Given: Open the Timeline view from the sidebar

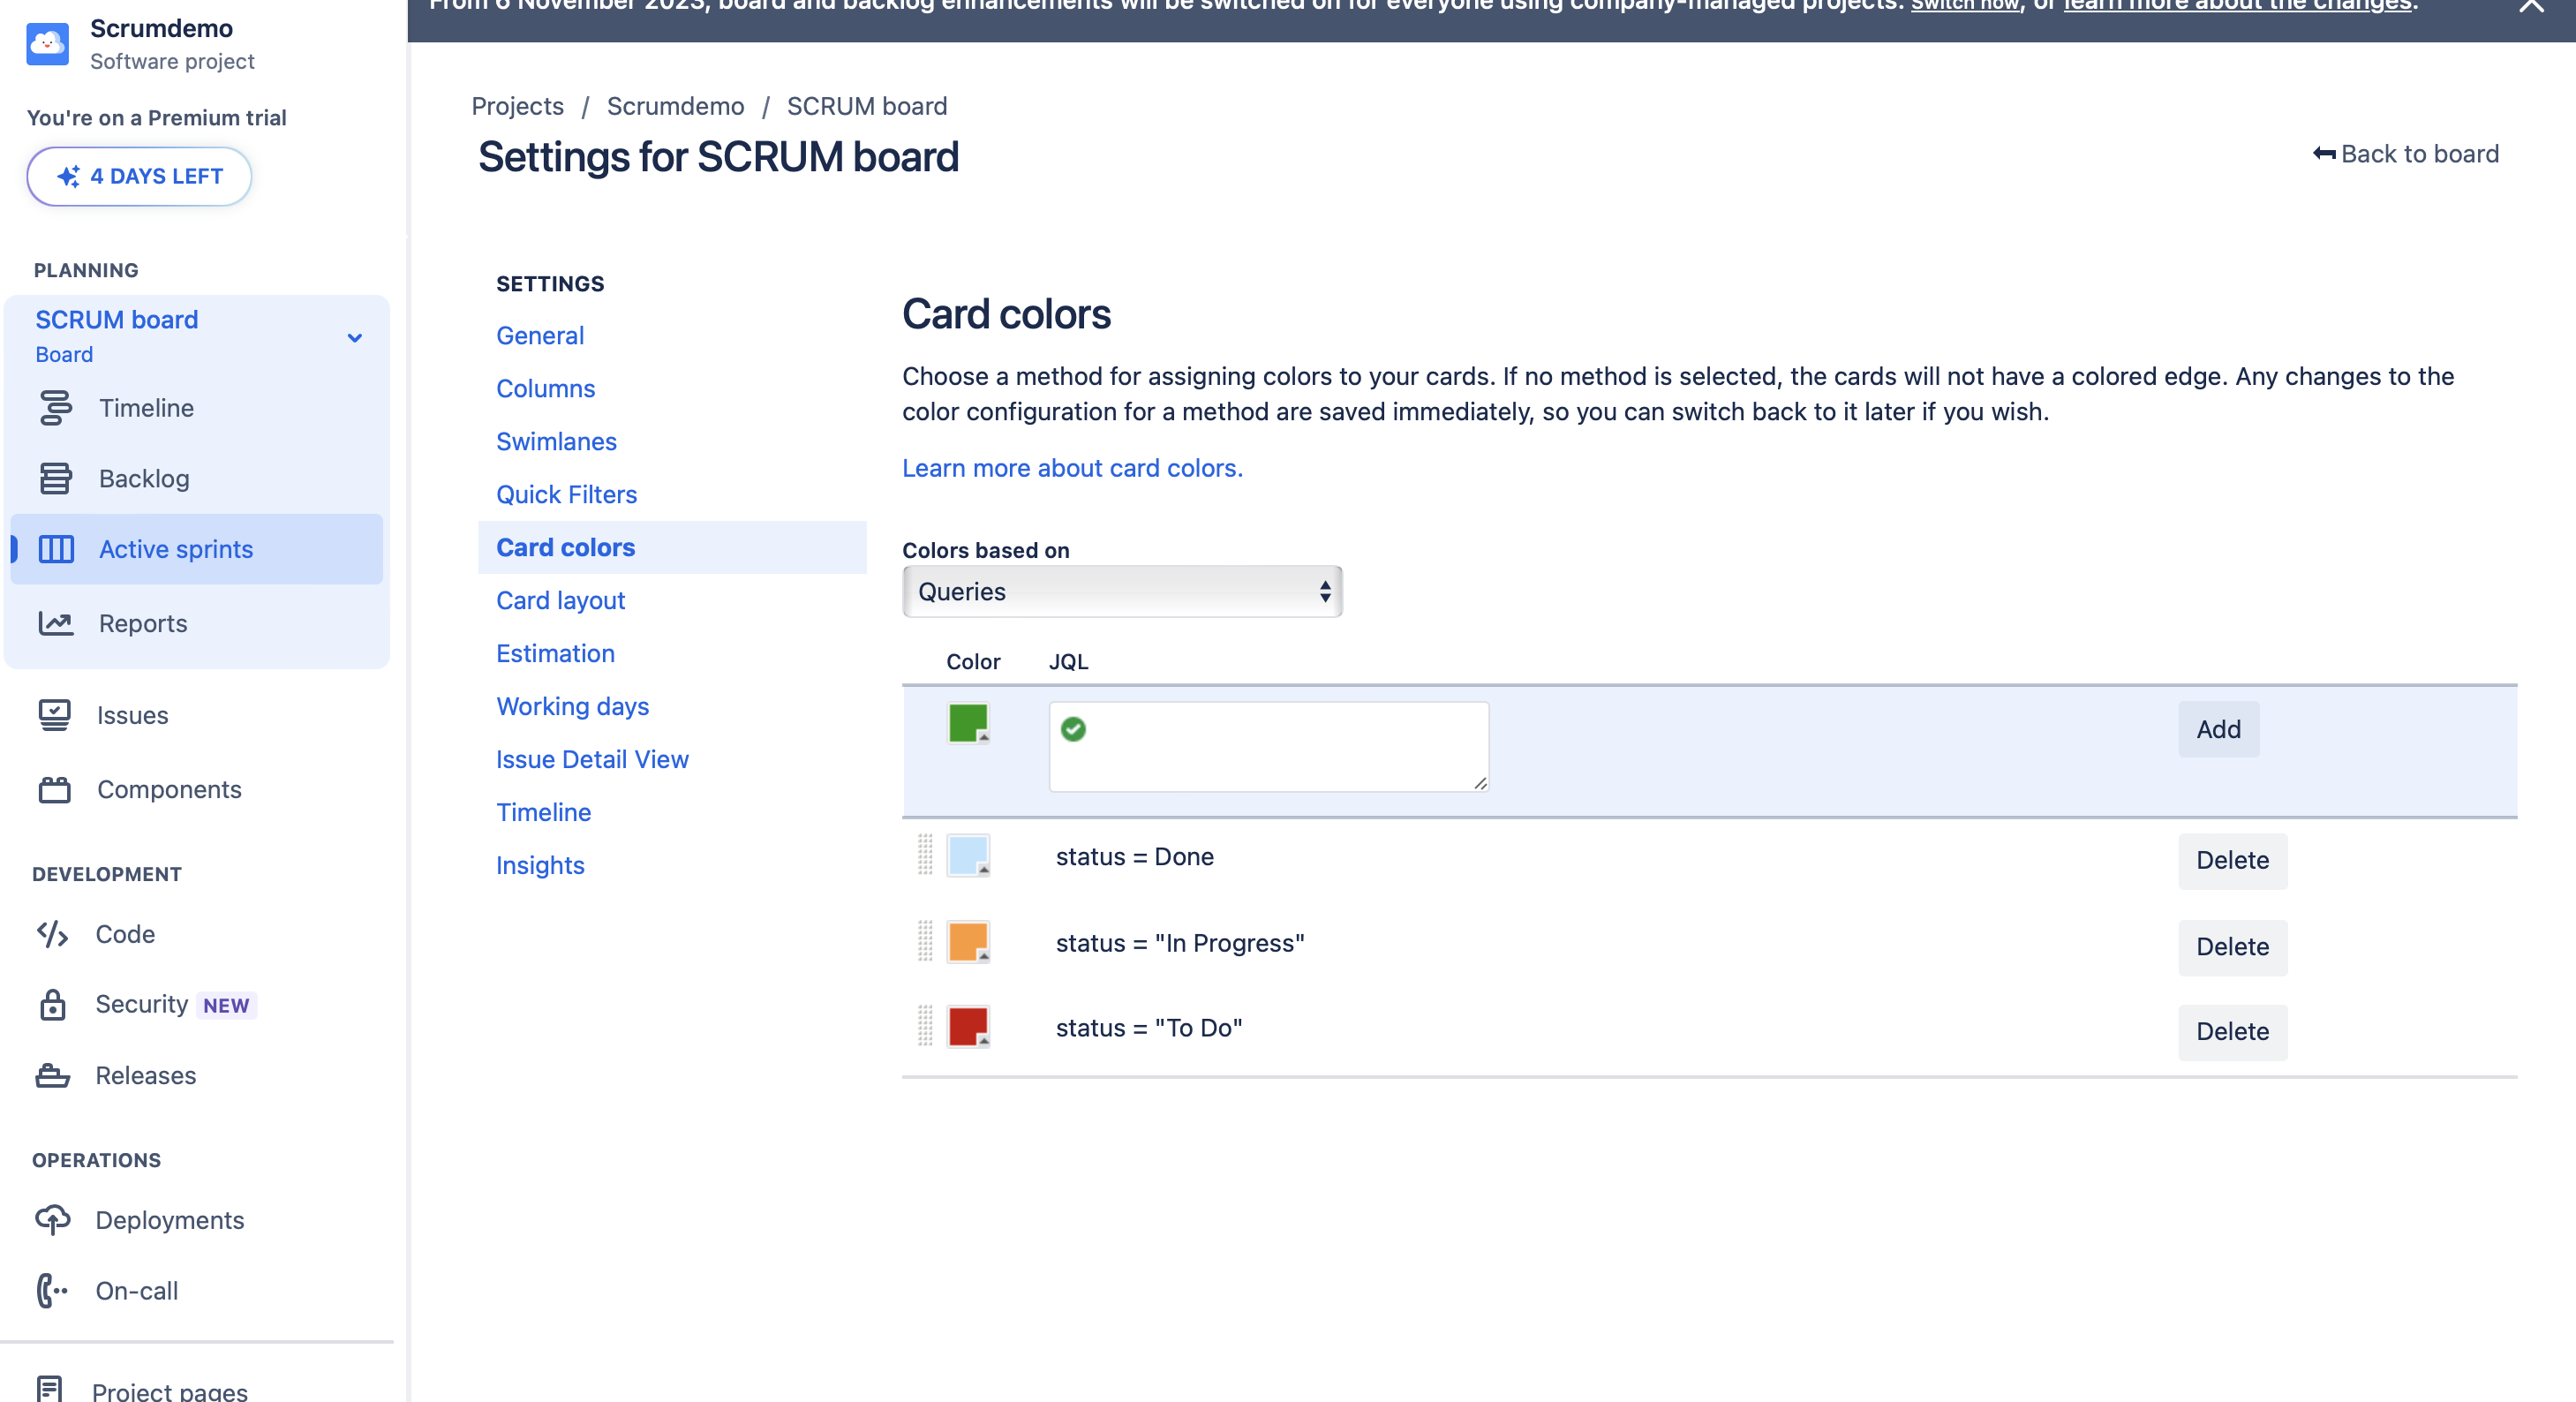Looking at the screenshot, I should 146,407.
